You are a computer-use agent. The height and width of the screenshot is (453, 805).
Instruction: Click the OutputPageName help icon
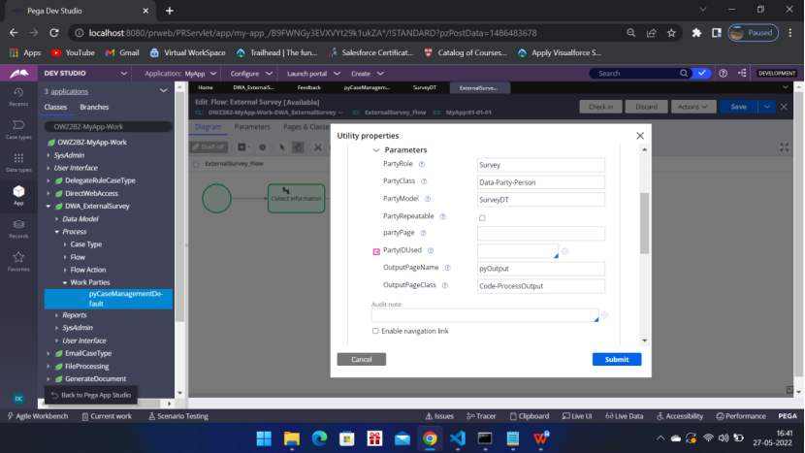[x=447, y=268]
